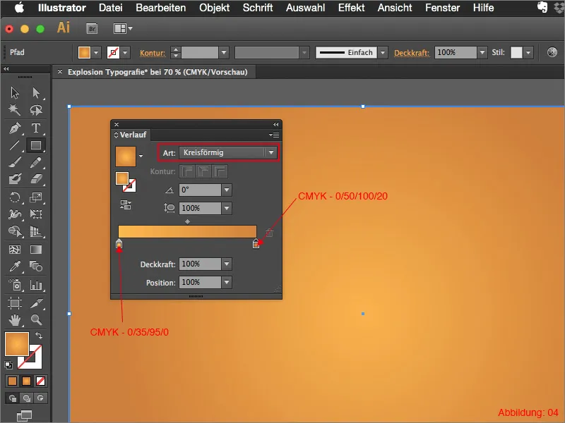Select the Pencil tool

click(x=36, y=162)
